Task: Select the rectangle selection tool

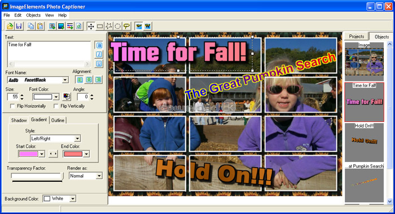Action: point(100,26)
